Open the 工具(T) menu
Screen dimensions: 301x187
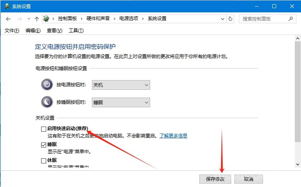[x=76, y=31]
